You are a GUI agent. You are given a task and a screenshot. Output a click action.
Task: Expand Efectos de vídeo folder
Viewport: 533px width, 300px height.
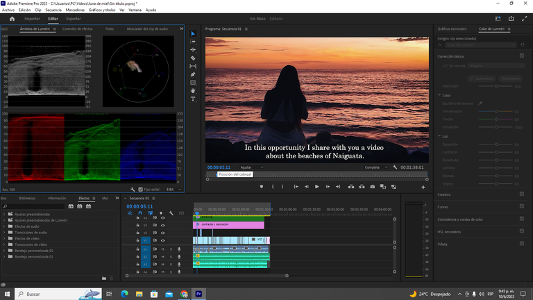click(x=4, y=238)
